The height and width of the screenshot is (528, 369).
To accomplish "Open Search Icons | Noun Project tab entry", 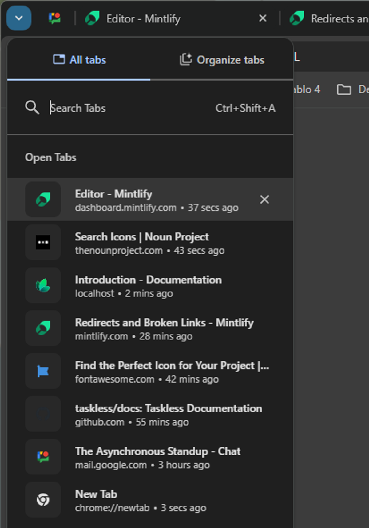I will [x=150, y=243].
